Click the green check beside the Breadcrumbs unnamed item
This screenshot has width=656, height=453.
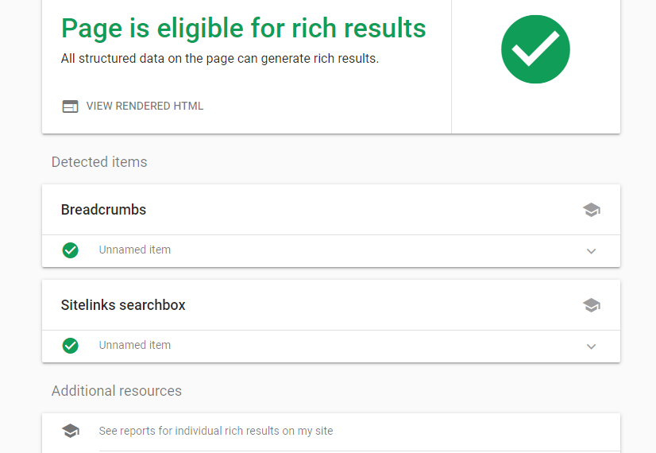pyautogui.click(x=70, y=250)
